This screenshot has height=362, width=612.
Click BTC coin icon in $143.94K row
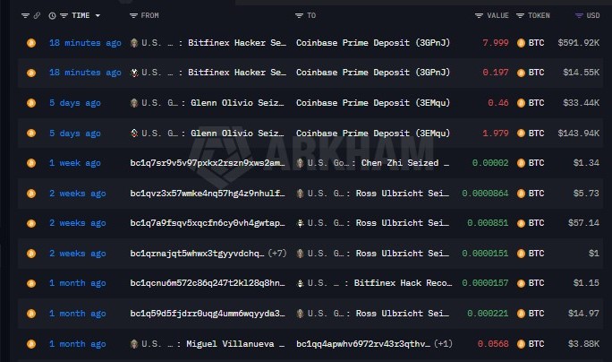pyautogui.click(x=521, y=134)
